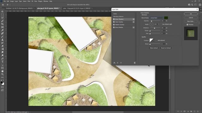
Task: Click the New Style button
Action: click(x=191, y=21)
